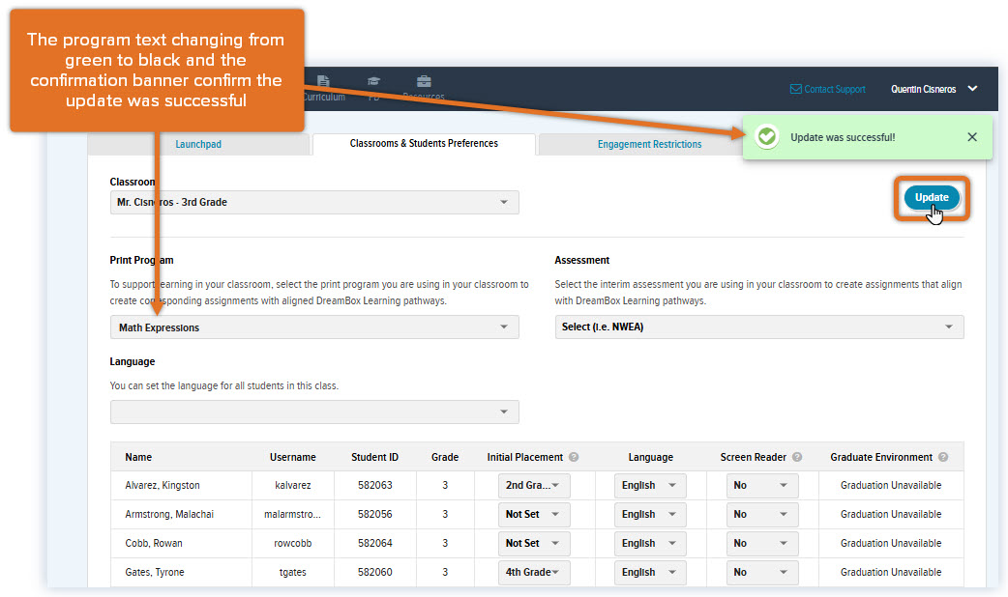
Task: Click the Screen Reader help icon
Action: (797, 457)
